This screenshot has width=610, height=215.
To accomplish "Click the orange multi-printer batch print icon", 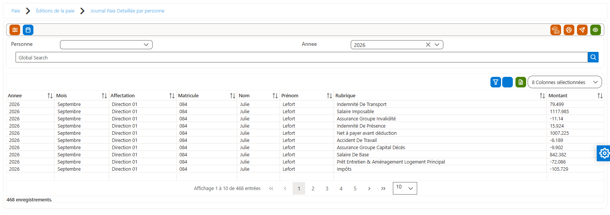I will [556, 30].
